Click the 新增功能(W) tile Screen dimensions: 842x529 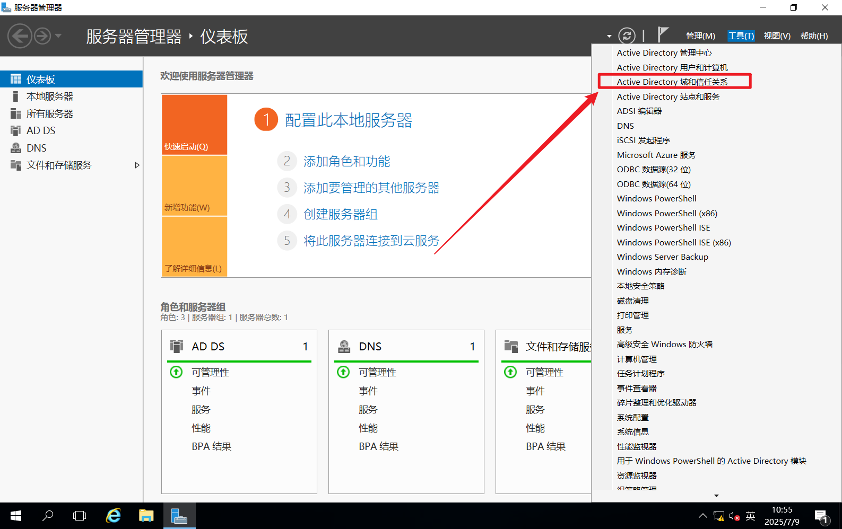click(194, 186)
